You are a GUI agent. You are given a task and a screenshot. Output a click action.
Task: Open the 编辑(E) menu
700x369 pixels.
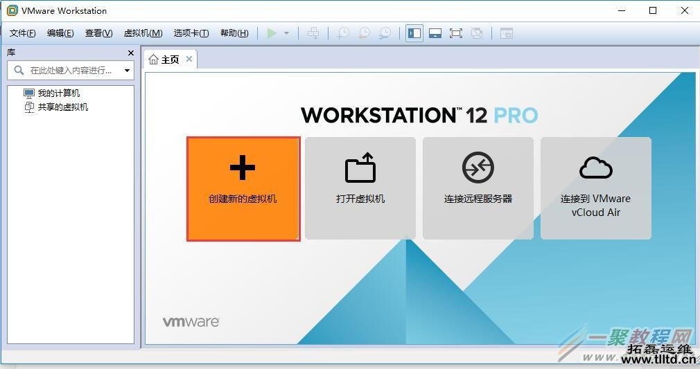pos(60,33)
